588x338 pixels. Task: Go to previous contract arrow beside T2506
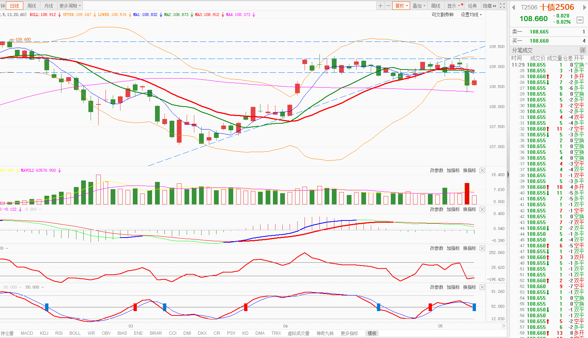click(x=513, y=7)
